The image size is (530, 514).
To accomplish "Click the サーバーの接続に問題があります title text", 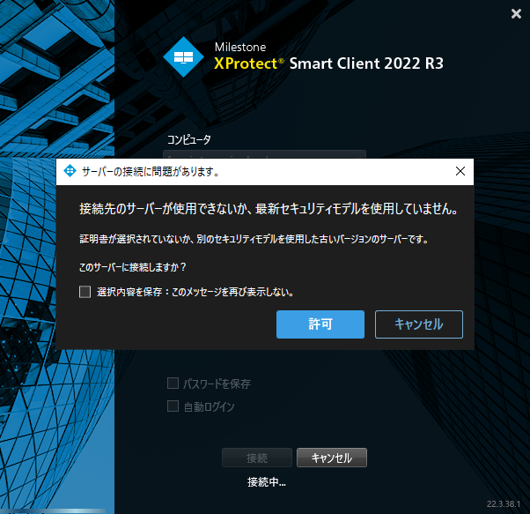I will point(151,172).
